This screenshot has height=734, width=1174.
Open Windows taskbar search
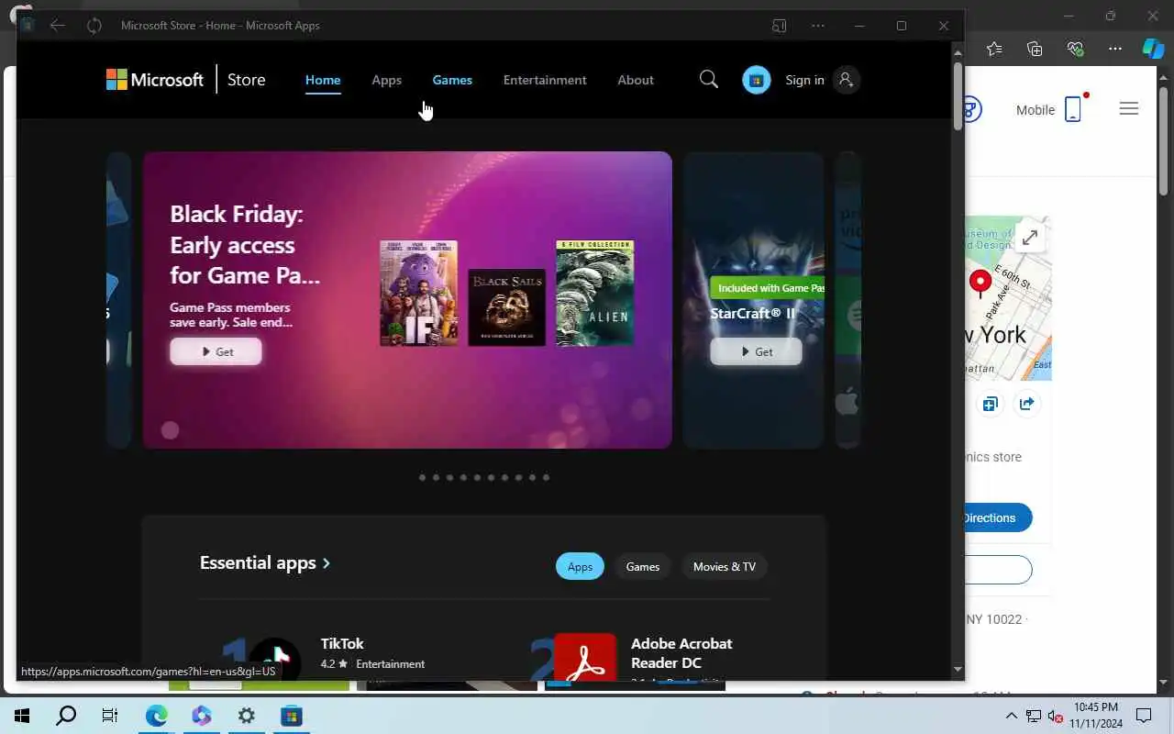pyautogui.click(x=66, y=716)
